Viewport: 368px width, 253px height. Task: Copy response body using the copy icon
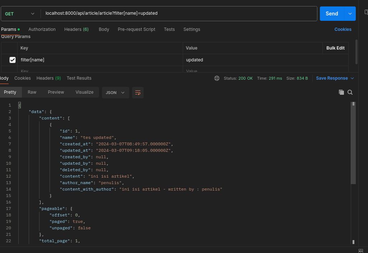341,92
